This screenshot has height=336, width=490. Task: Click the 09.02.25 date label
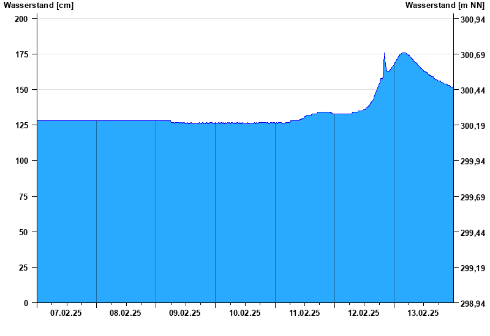(x=185, y=313)
